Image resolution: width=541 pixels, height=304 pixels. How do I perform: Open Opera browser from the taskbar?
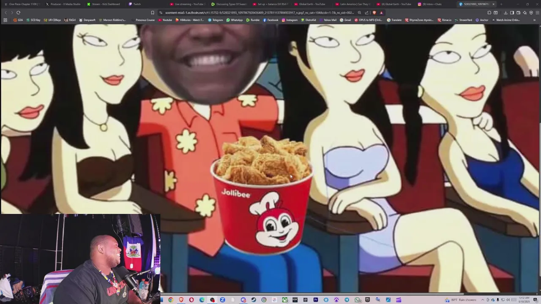191,300
